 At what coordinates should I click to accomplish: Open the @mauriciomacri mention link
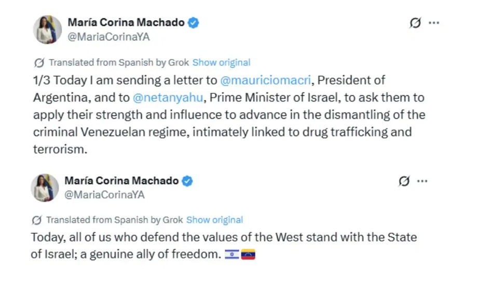[x=266, y=80]
